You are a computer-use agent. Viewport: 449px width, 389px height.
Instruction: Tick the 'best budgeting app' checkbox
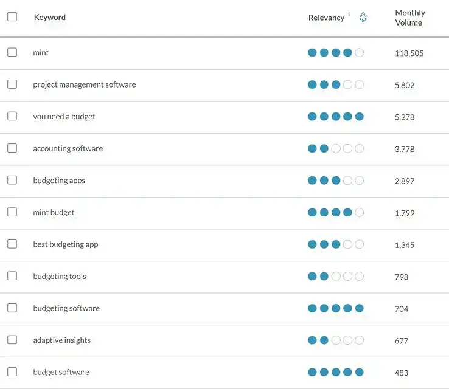pos(12,244)
